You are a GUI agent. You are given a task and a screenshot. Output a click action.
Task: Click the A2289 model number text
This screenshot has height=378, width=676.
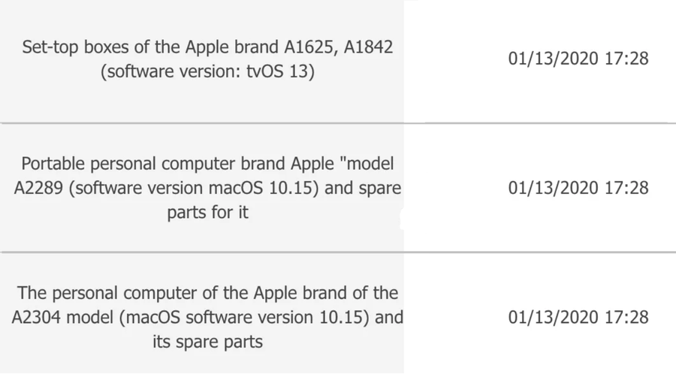tap(38, 188)
